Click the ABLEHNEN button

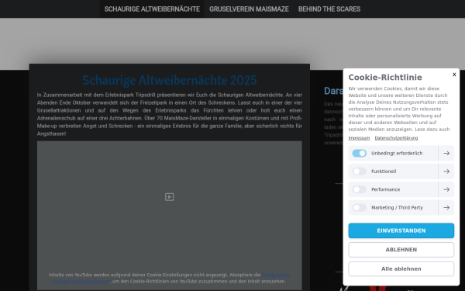pyautogui.click(x=401, y=250)
